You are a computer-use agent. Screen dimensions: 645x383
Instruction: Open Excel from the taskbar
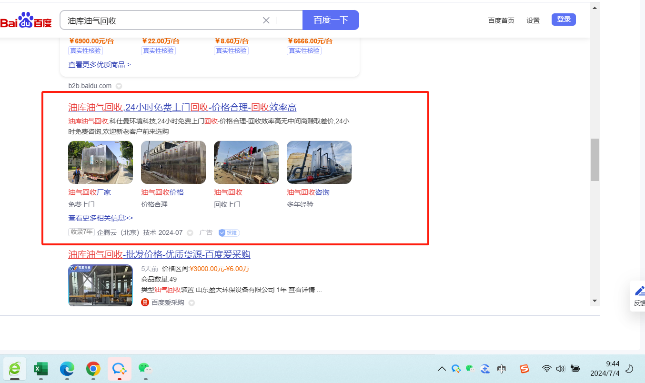pyautogui.click(x=41, y=368)
